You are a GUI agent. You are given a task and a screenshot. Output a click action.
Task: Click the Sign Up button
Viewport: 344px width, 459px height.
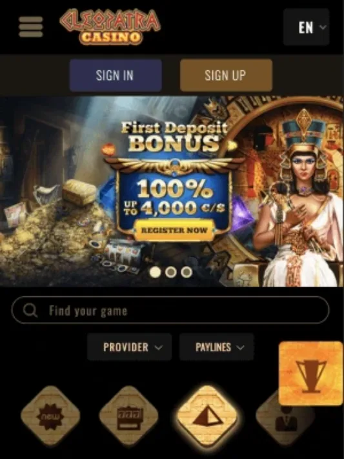(226, 76)
